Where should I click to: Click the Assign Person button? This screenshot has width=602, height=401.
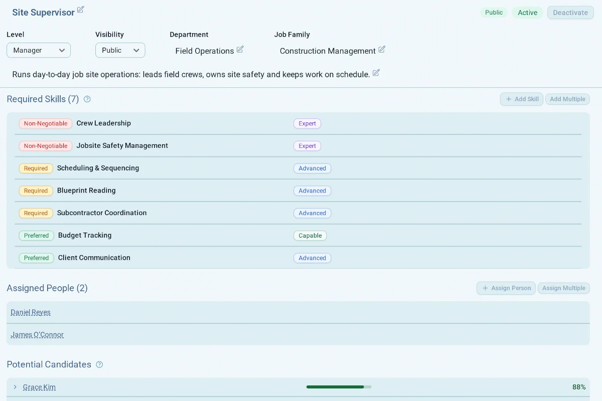[506, 288]
